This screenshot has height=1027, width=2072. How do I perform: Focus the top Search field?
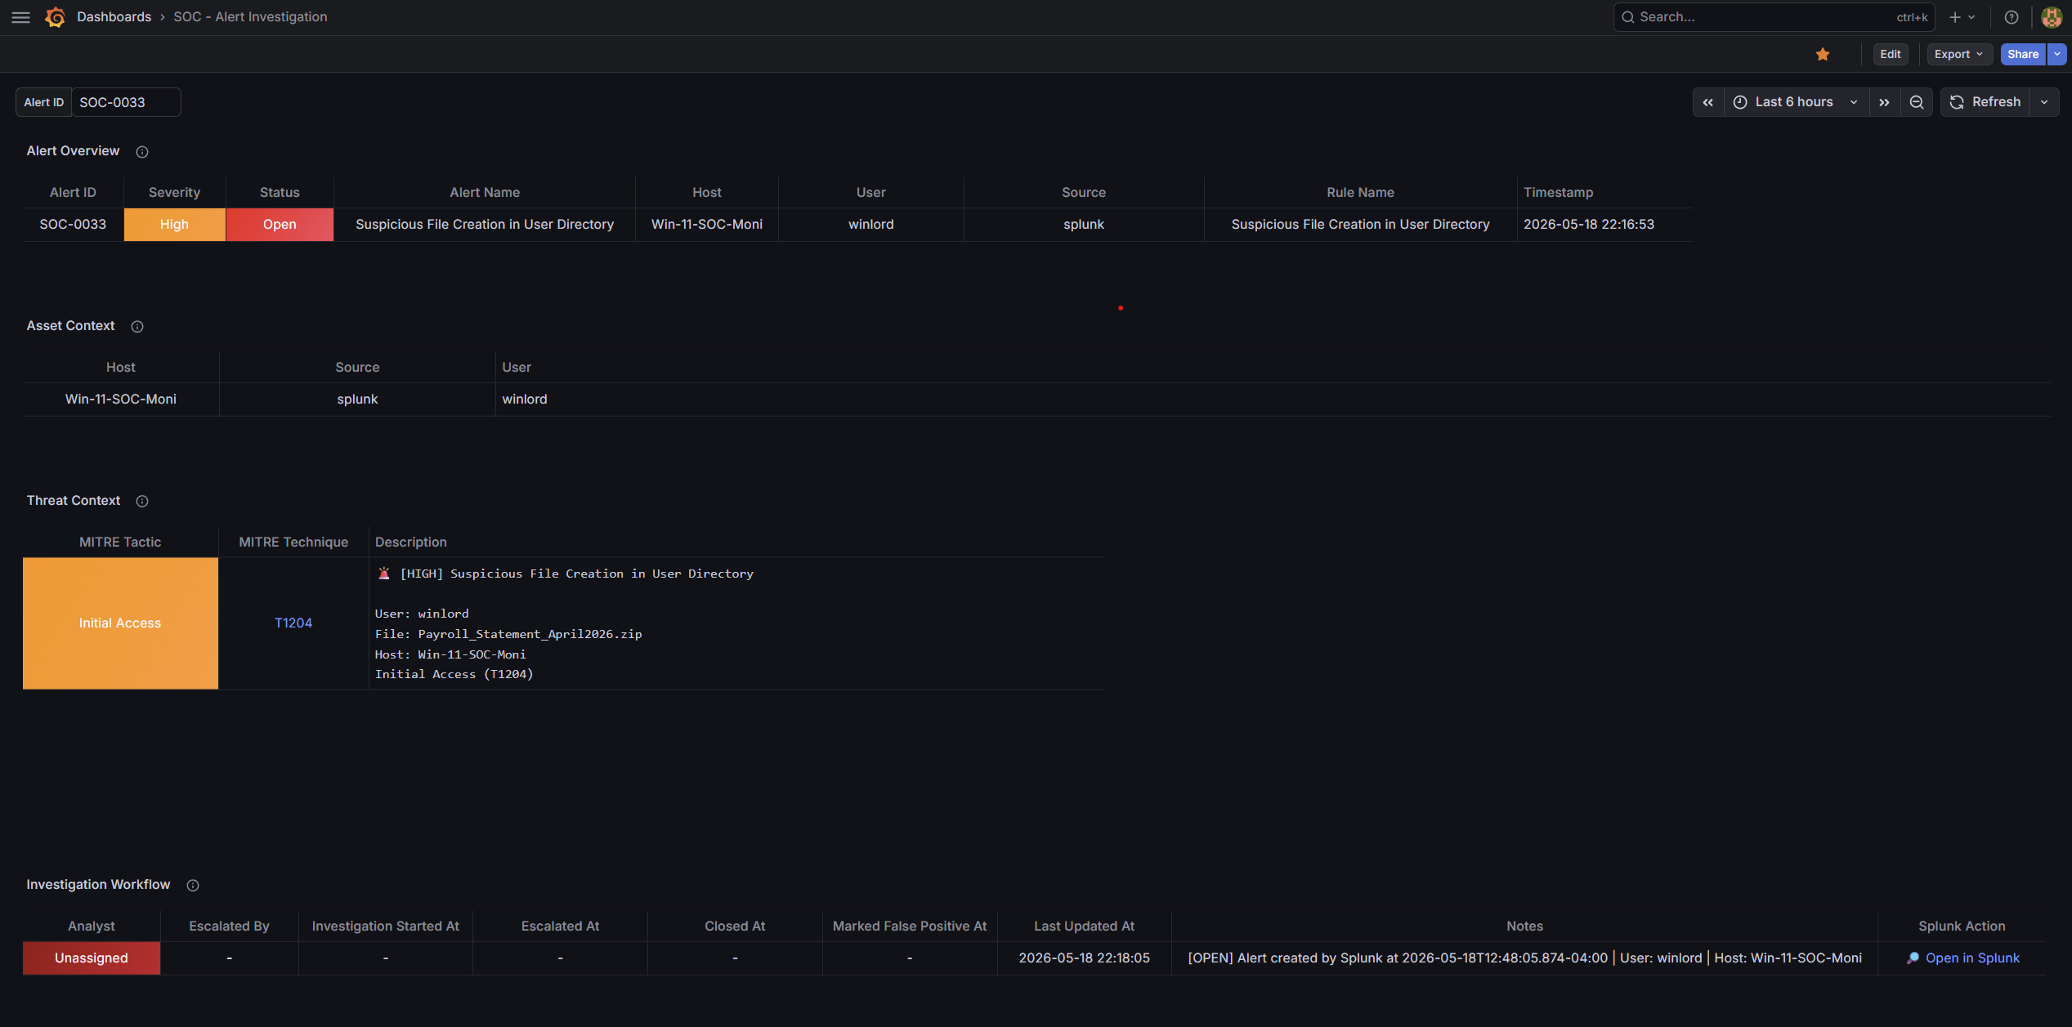(x=1774, y=17)
